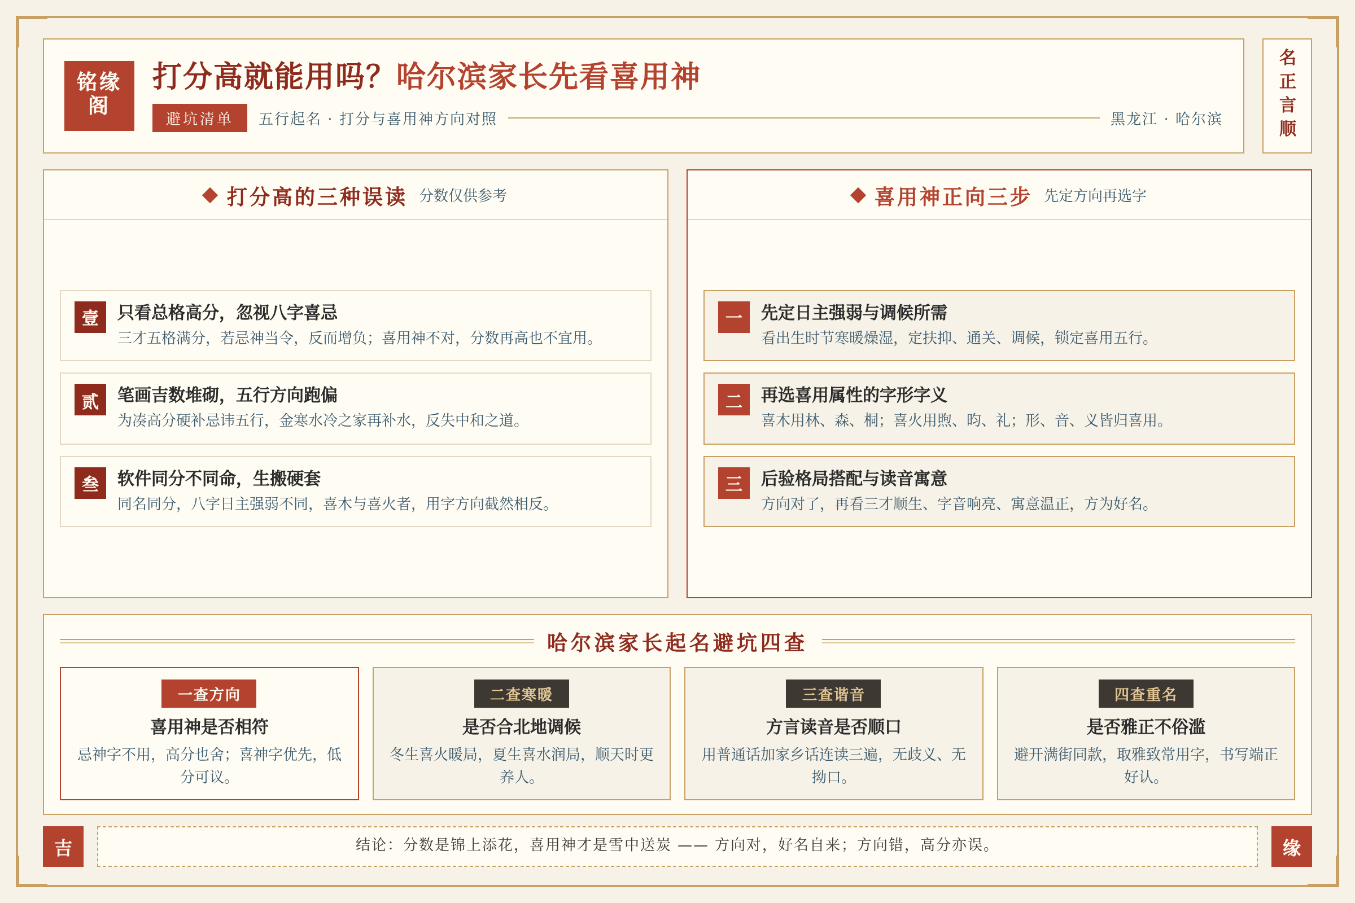The height and width of the screenshot is (903, 1355).
Task: Click the 叁 number badge
Action: click(90, 483)
